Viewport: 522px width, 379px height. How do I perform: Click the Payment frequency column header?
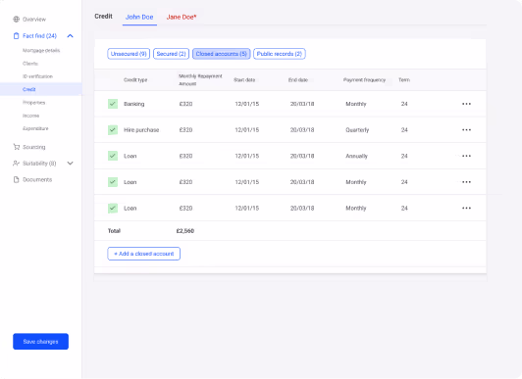click(364, 80)
